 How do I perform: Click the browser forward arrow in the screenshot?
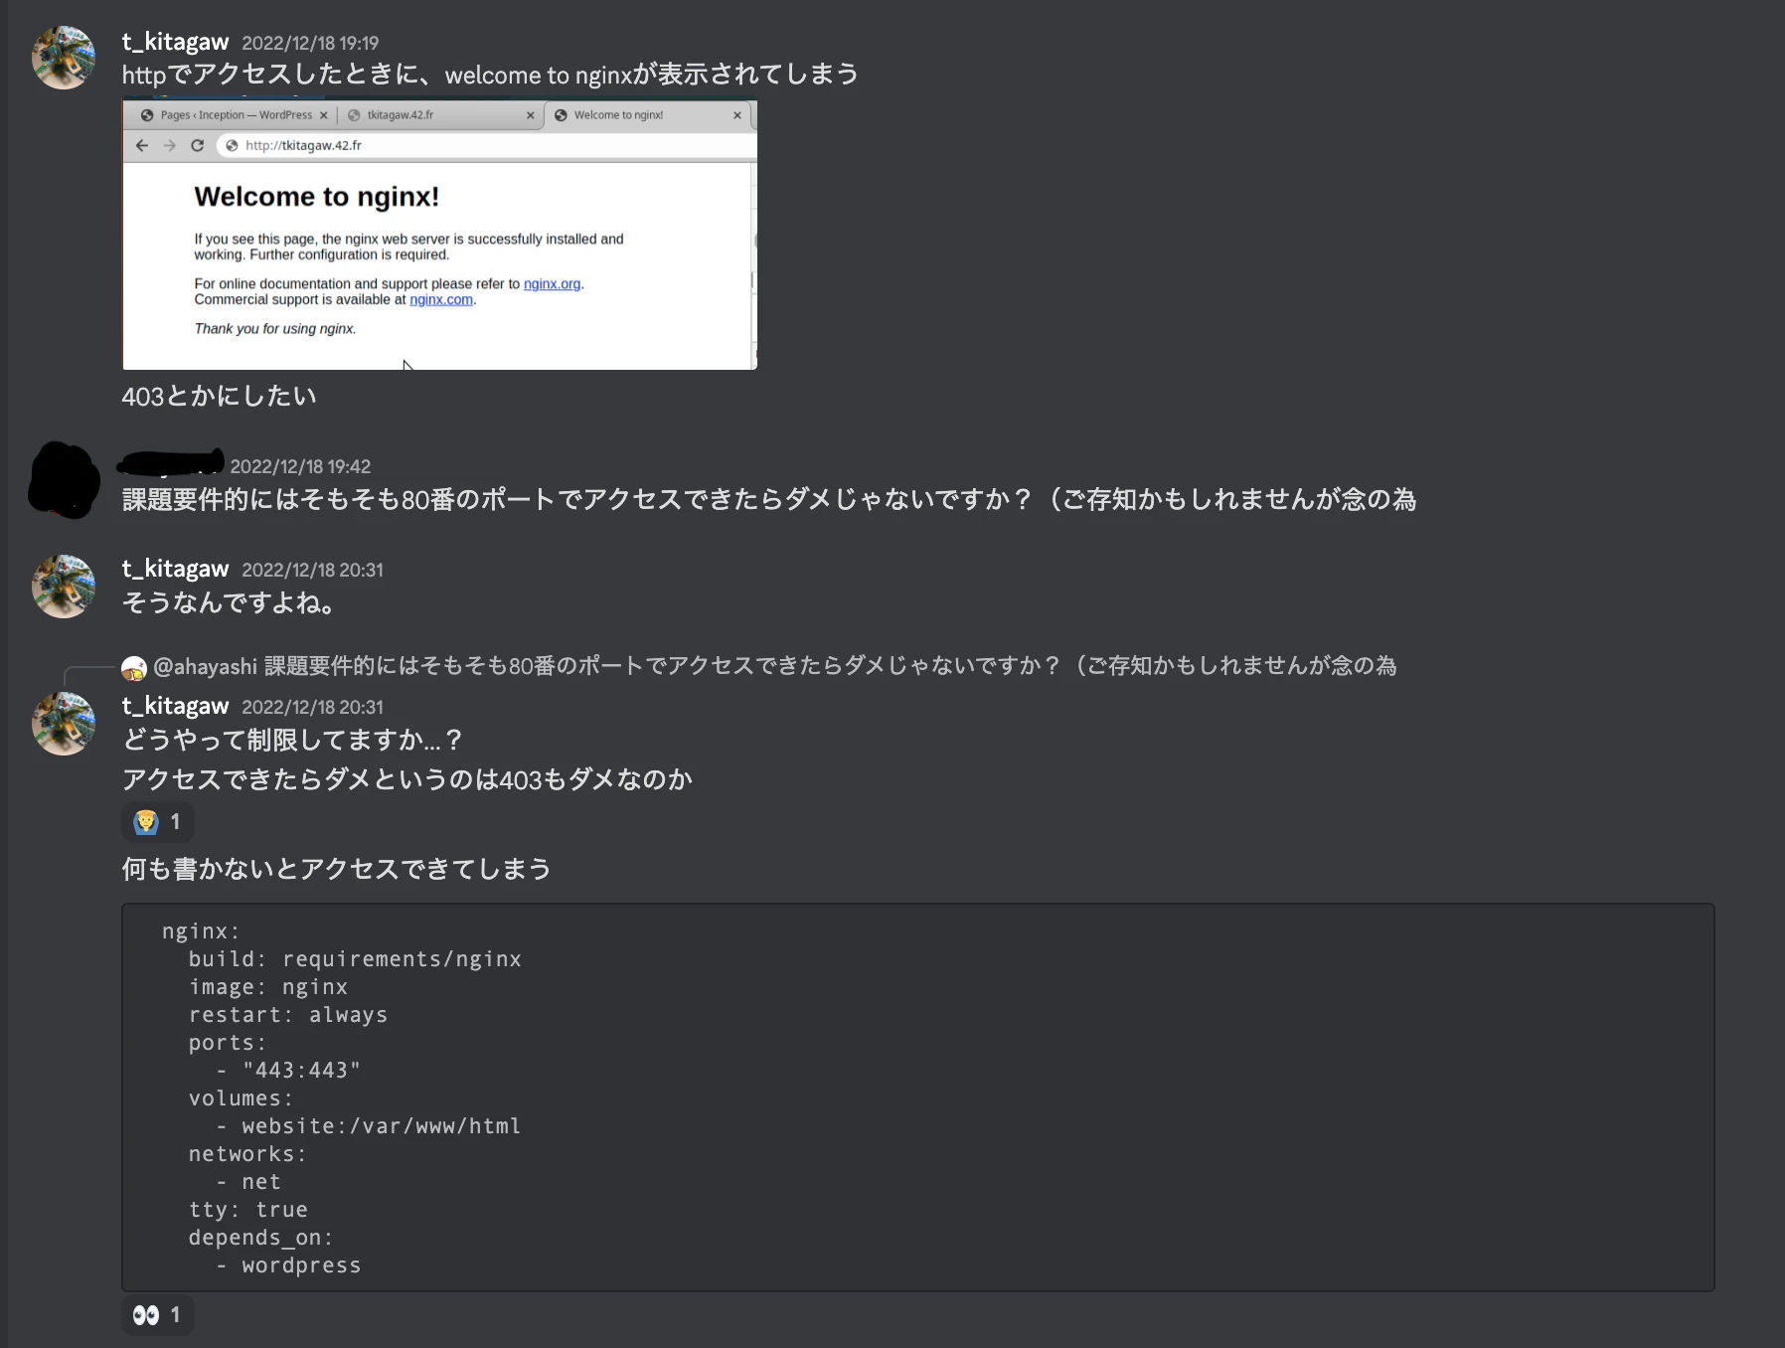click(x=170, y=145)
